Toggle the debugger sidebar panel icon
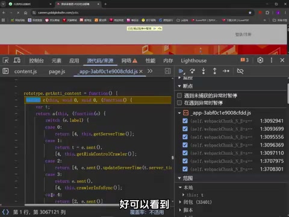Screen dimensions: 289x217 167,71
